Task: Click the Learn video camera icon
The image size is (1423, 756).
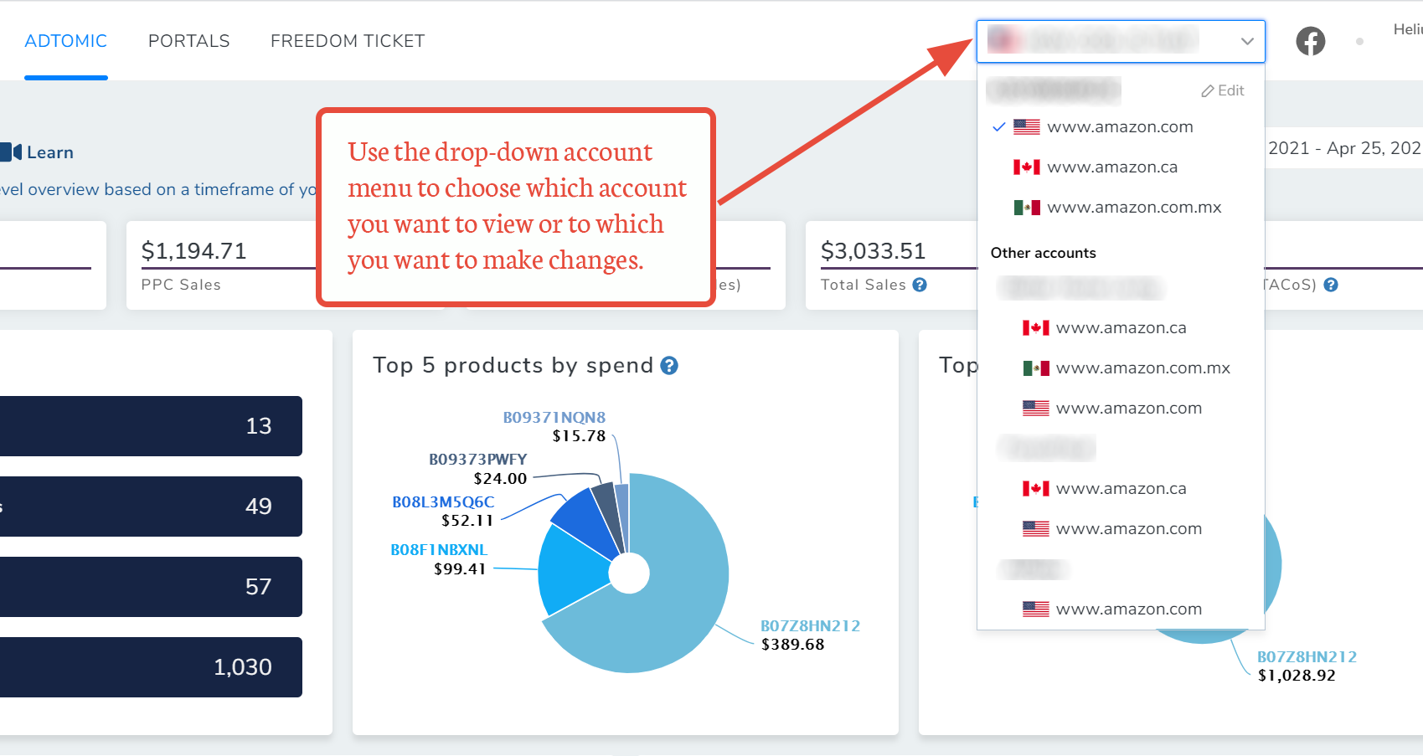Action: pos(11,152)
